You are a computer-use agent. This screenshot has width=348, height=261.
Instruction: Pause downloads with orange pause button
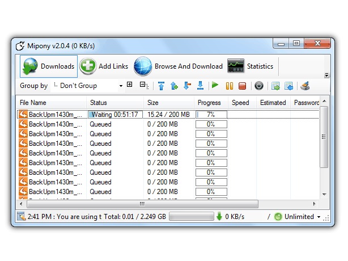click(x=230, y=86)
